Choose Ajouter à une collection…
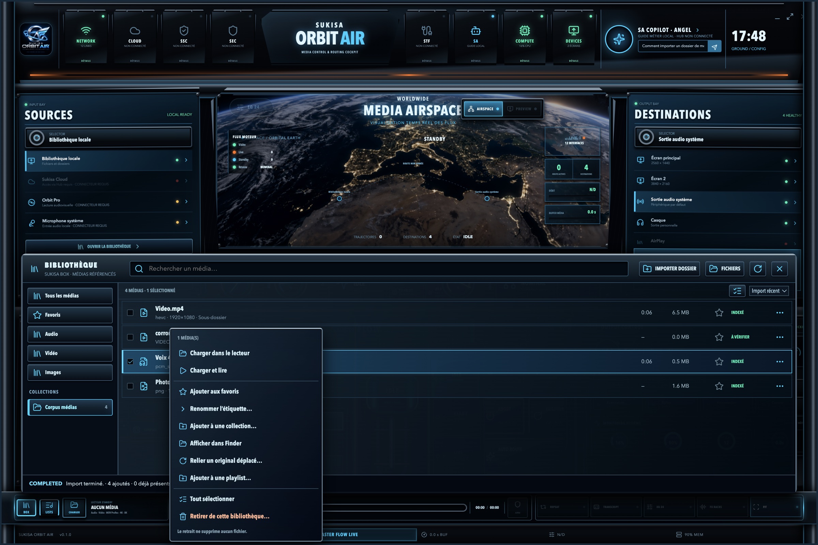Viewport: 818px width, 545px height. pyautogui.click(x=246, y=426)
